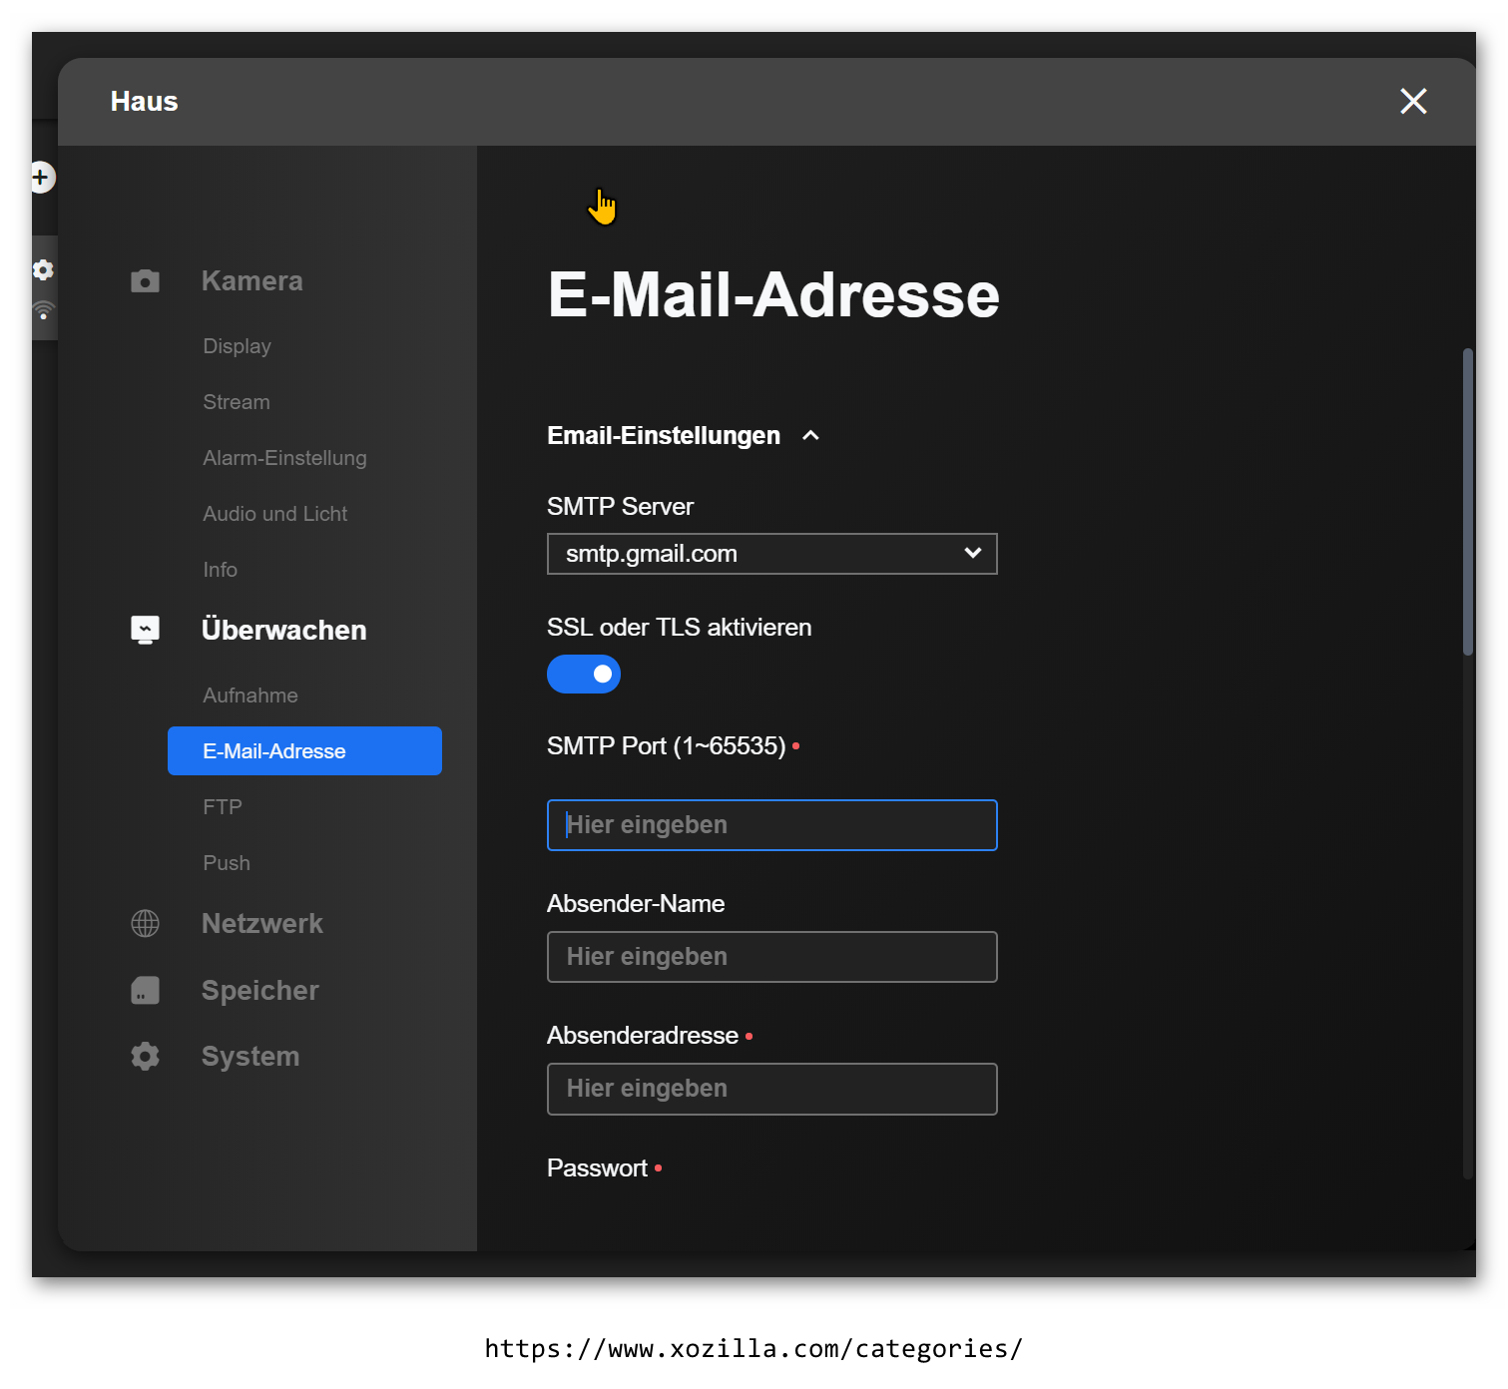Click the Absenderadresse input field
The image size is (1508, 1389).
click(771, 1089)
